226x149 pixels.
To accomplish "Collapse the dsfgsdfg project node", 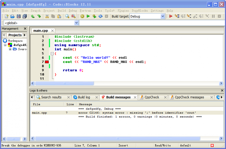I will [5, 45].
